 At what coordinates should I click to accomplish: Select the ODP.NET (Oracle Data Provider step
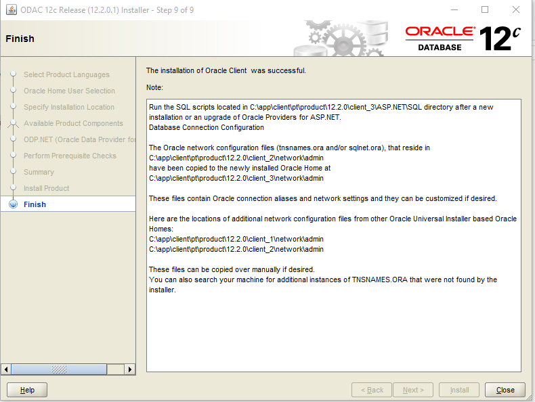pos(79,139)
